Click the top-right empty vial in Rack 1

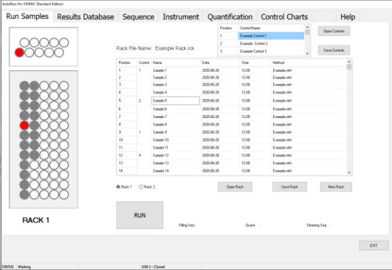point(64,86)
